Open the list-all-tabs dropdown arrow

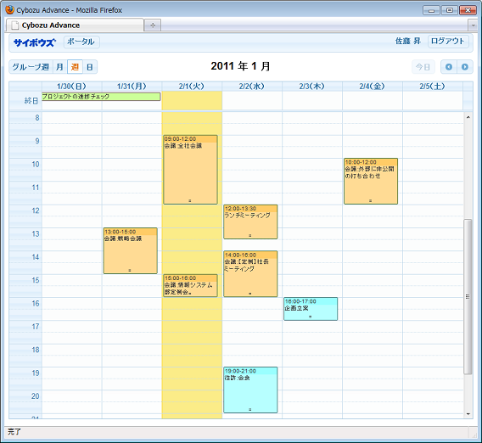click(x=473, y=25)
